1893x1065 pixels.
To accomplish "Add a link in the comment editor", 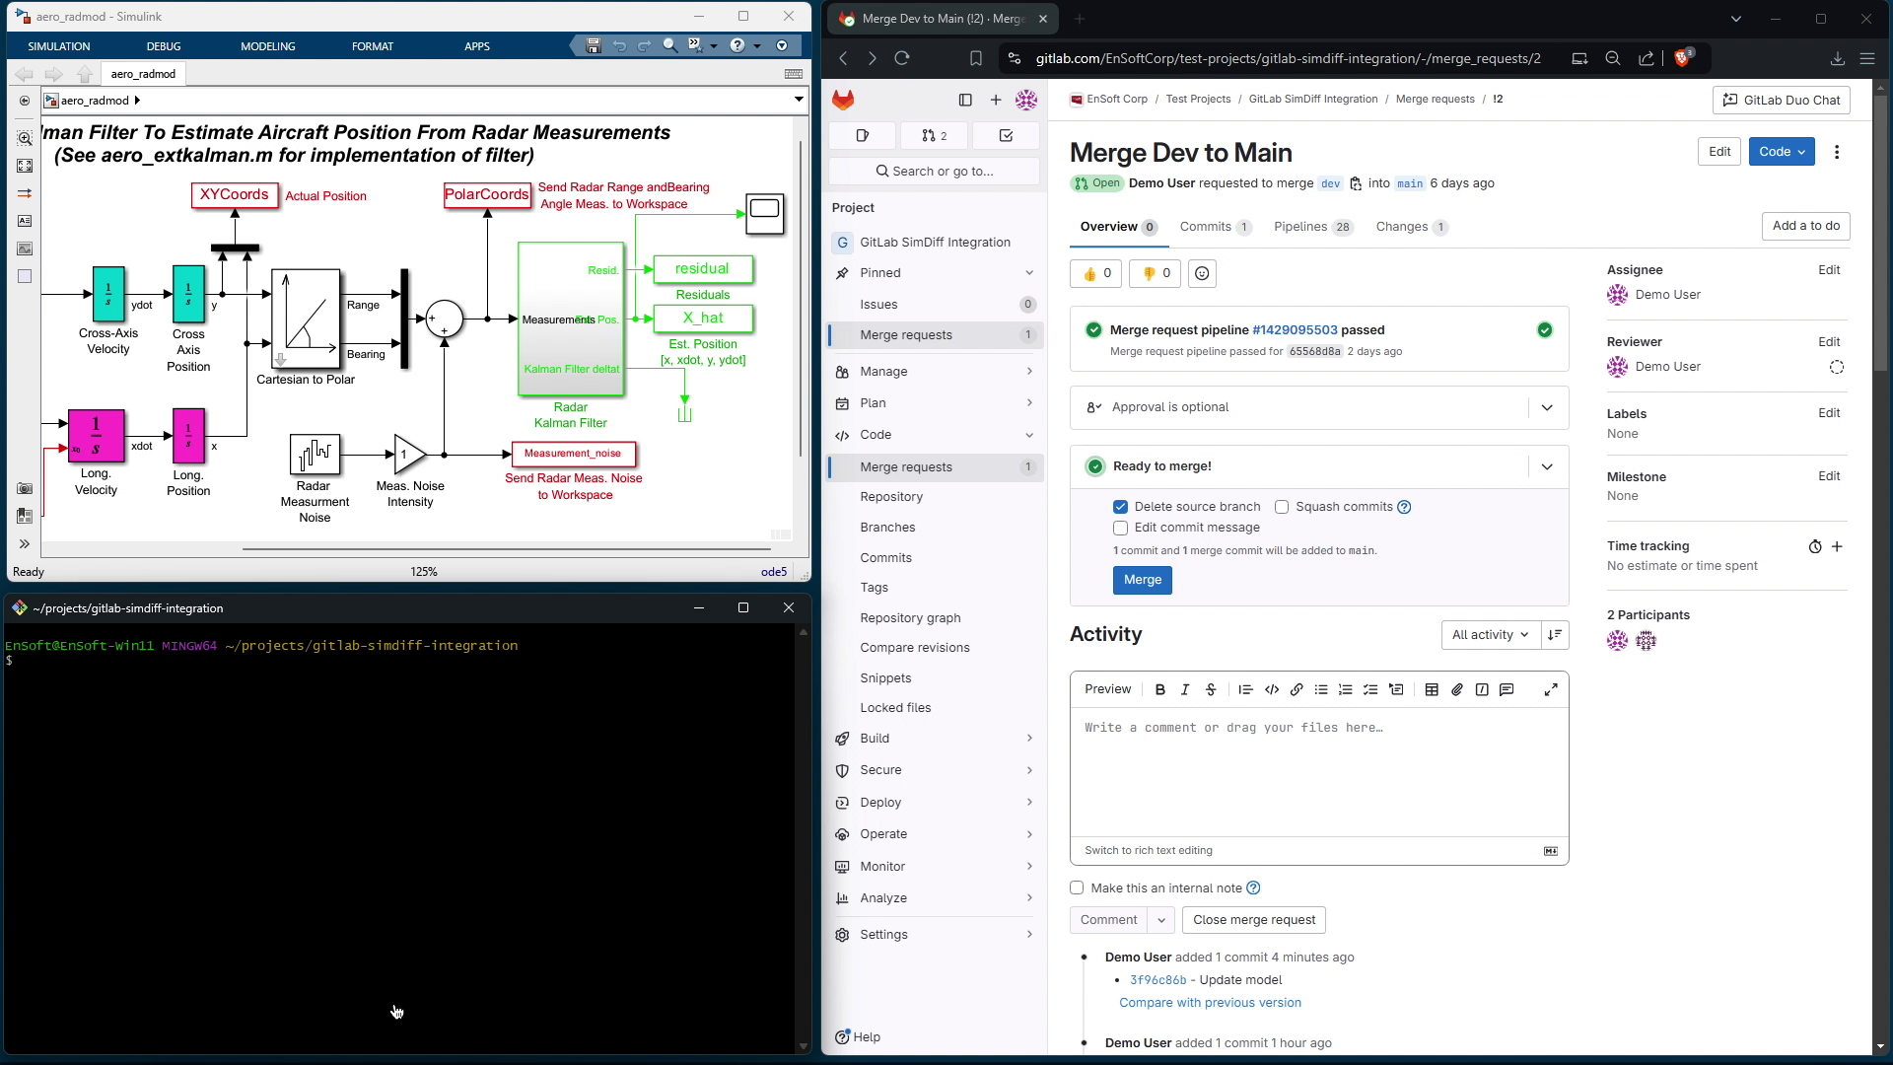I will click(x=1297, y=689).
